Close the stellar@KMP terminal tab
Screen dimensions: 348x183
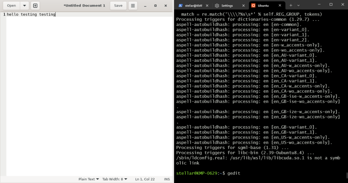pos(207,5)
